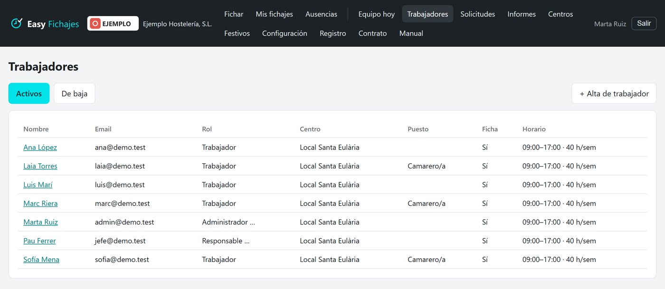
Task: Go to the Registro section
Action: tap(333, 33)
